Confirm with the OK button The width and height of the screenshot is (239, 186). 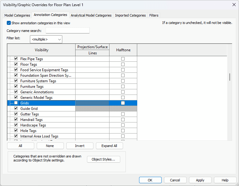150,180
